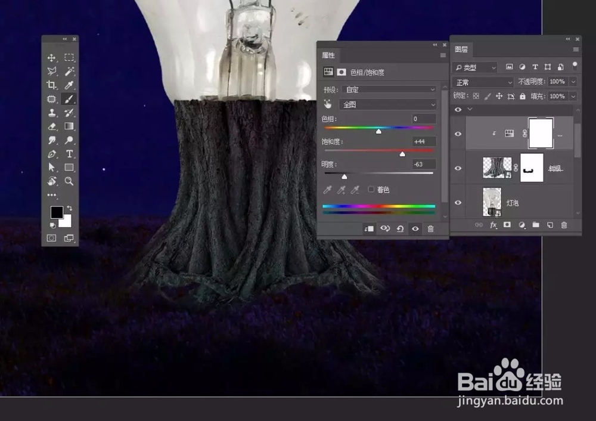Filter layers by pixel layers

[510, 67]
